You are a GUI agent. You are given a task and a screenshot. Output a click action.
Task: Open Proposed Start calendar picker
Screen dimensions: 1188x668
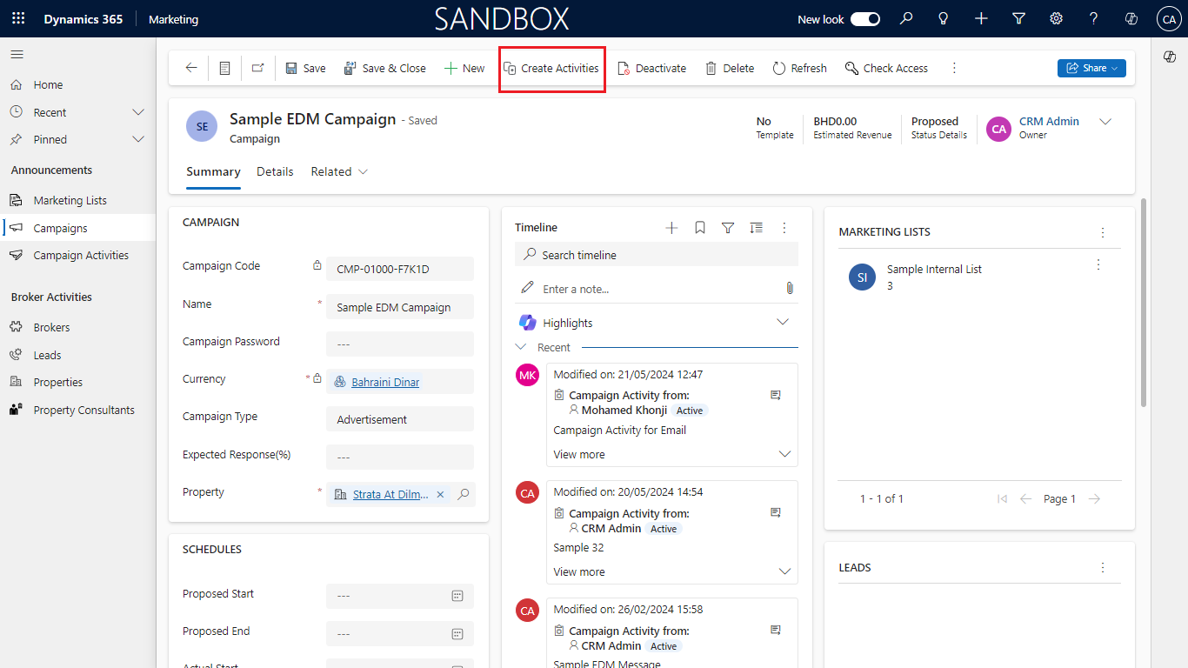[457, 596]
